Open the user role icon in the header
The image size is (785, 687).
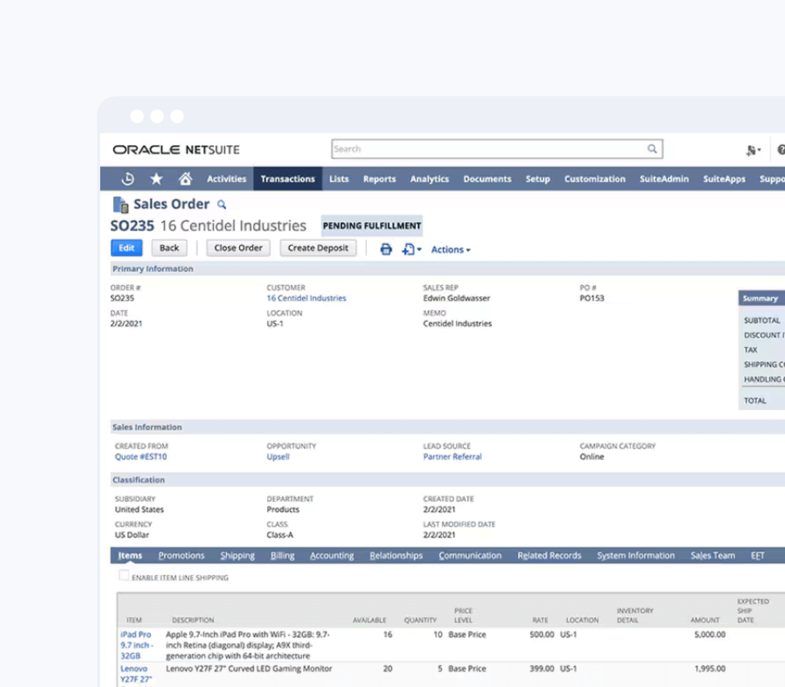coord(753,150)
